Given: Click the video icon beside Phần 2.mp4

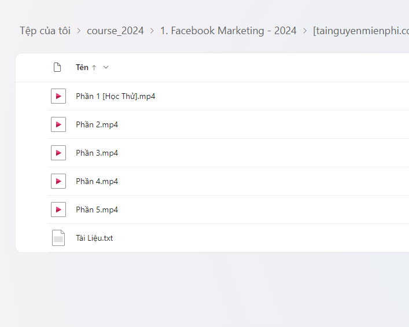Looking at the screenshot, I should coord(58,124).
